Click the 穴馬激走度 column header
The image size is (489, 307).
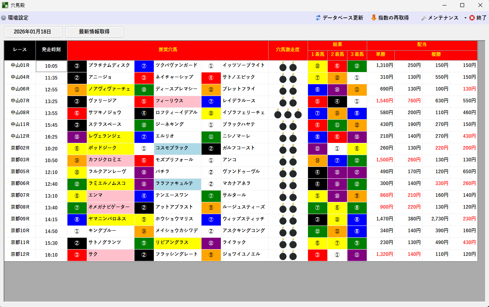288,50
